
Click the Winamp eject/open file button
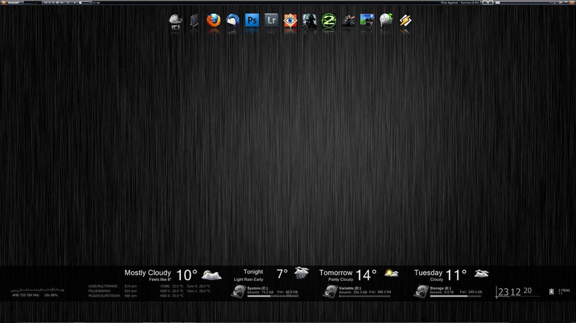click(x=68, y=2)
